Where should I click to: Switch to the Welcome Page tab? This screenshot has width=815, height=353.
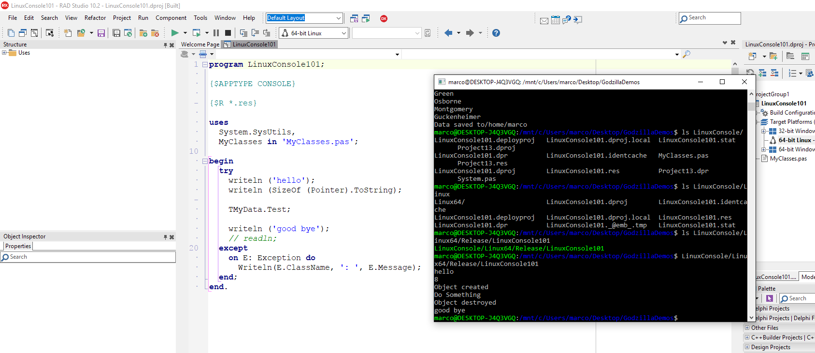tap(200, 44)
